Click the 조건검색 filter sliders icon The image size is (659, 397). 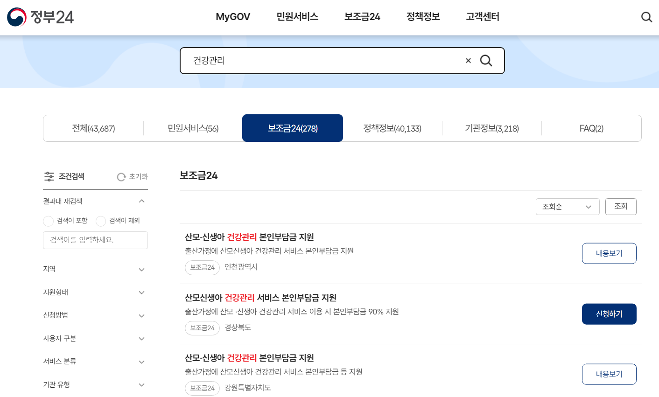tap(49, 176)
